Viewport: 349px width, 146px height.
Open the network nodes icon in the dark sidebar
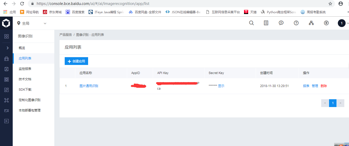[x=6, y=100]
